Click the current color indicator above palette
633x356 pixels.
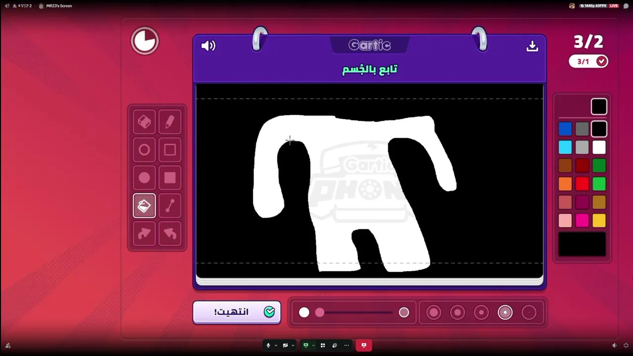click(x=599, y=106)
